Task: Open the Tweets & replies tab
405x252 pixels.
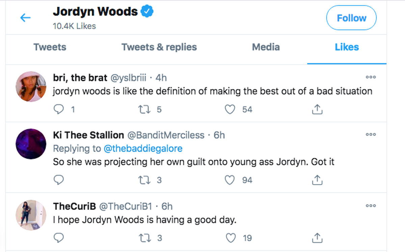Action: [x=159, y=47]
